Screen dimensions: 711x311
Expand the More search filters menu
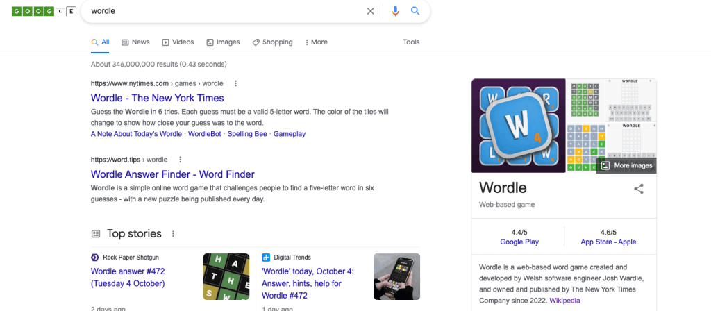(316, 42)
